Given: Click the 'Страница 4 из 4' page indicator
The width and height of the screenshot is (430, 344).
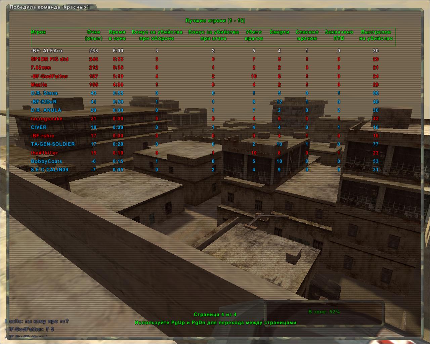Looking at the screenshot, I should tap(215, 314).
